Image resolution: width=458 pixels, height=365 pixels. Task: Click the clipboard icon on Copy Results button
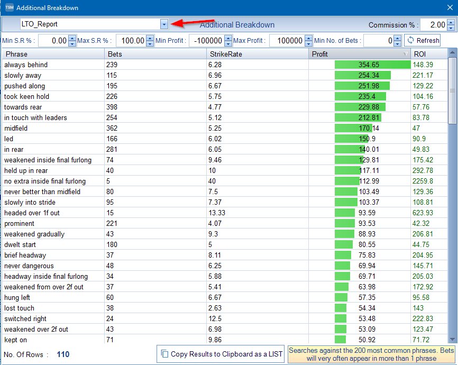(164, 354)
